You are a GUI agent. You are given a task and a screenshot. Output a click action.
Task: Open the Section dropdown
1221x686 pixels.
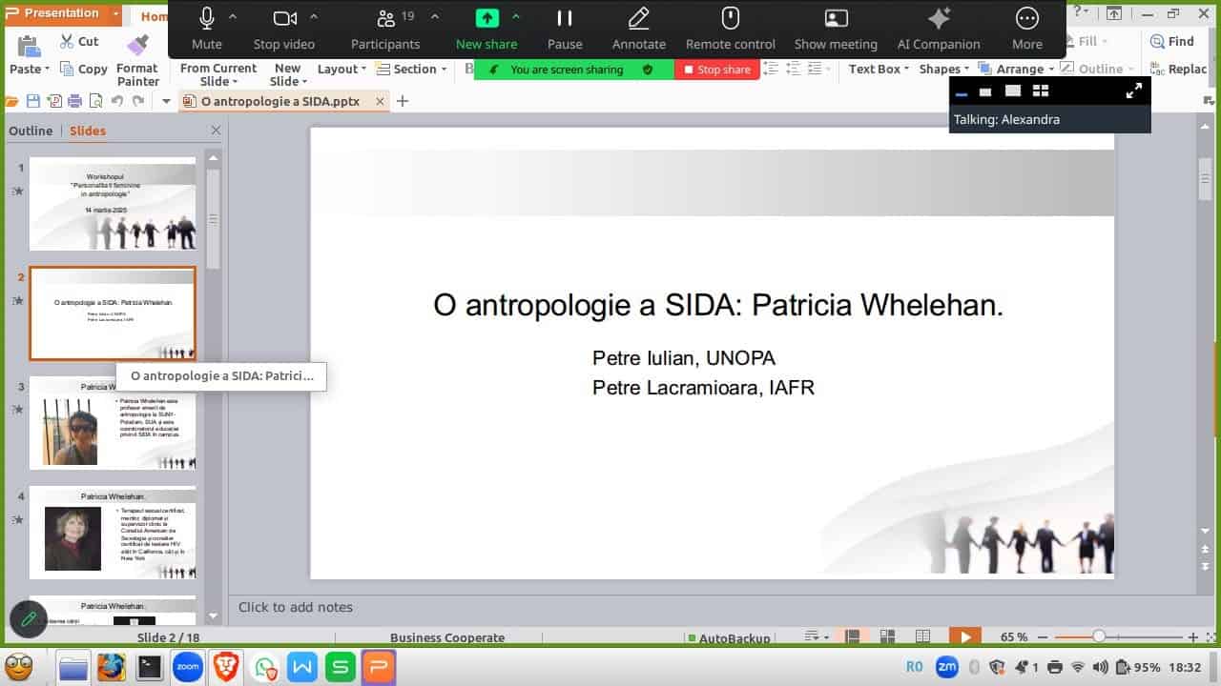coord(412,69)
